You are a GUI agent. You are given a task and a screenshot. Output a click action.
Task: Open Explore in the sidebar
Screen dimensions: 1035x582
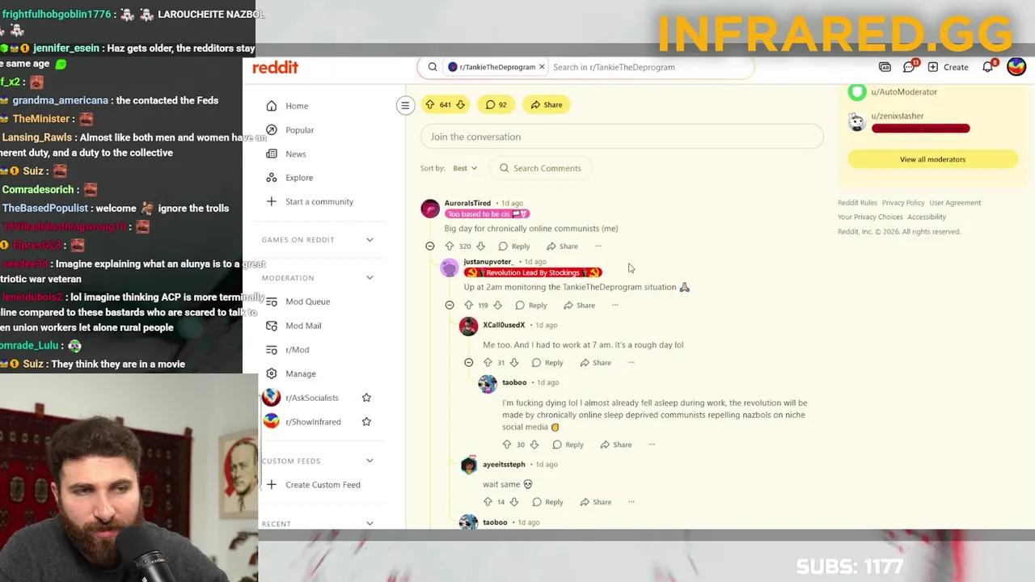tap(298, 178)
